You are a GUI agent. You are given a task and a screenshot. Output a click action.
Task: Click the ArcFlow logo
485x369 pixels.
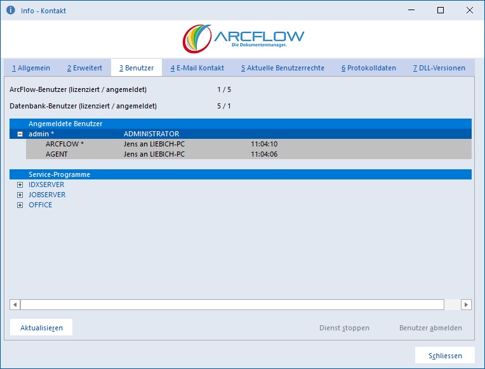click(243, 38)
